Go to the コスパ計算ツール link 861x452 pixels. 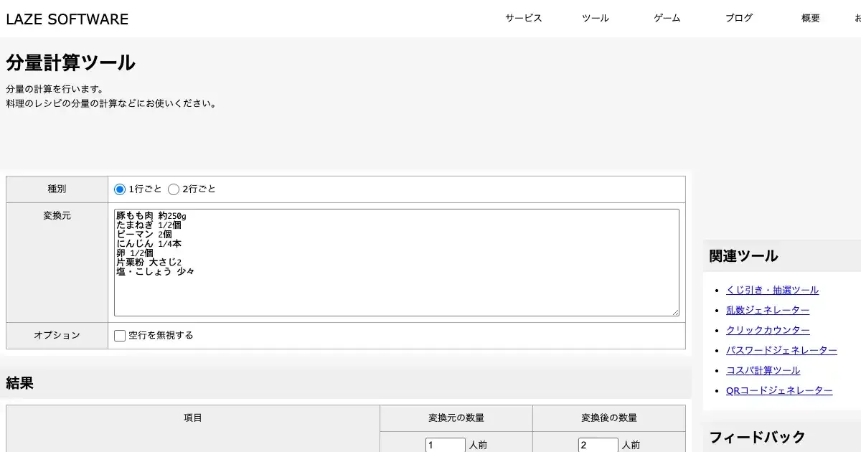click(x=763, y=370)
